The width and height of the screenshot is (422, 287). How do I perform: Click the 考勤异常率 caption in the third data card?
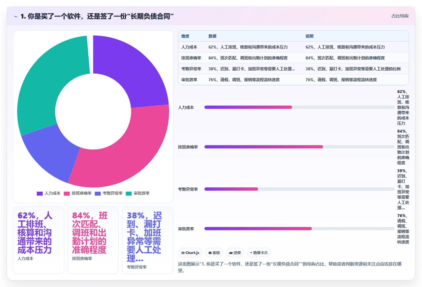(137, 267)
